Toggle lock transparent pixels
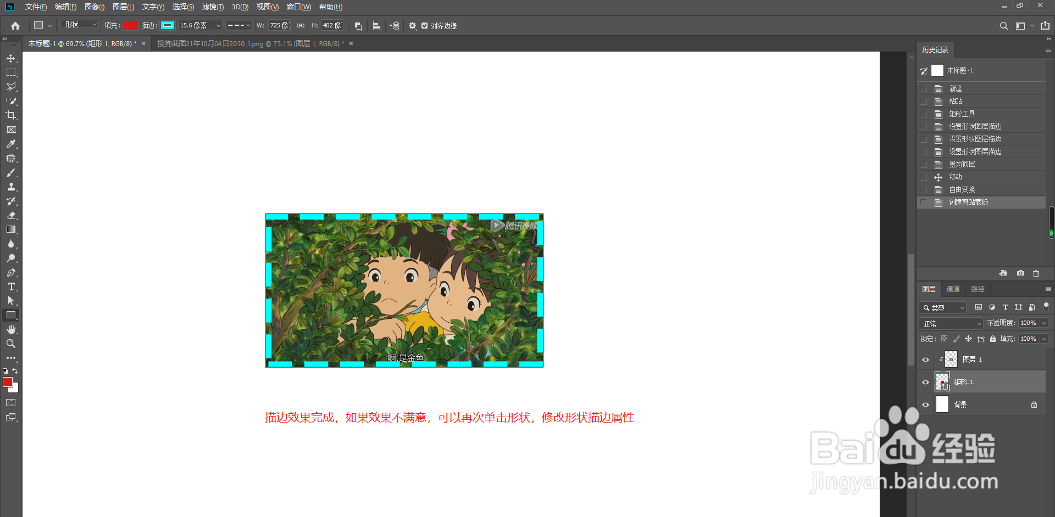Screen dimensions: 1055x517 [x=944, y=339]
